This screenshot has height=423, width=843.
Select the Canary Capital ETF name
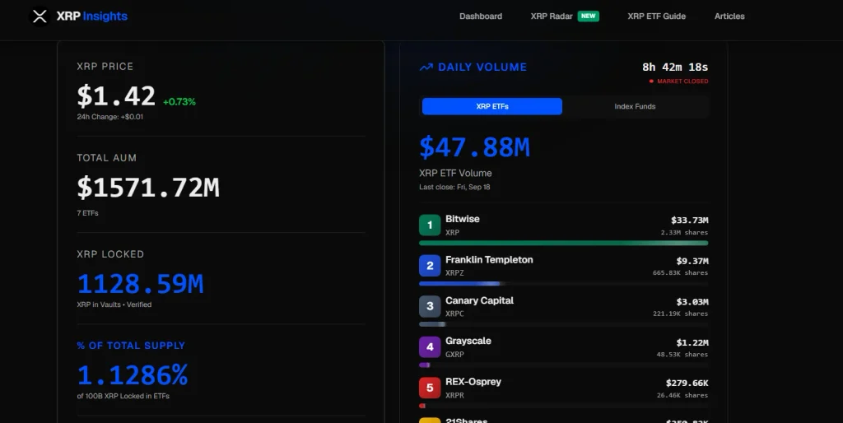coord(480,300)
